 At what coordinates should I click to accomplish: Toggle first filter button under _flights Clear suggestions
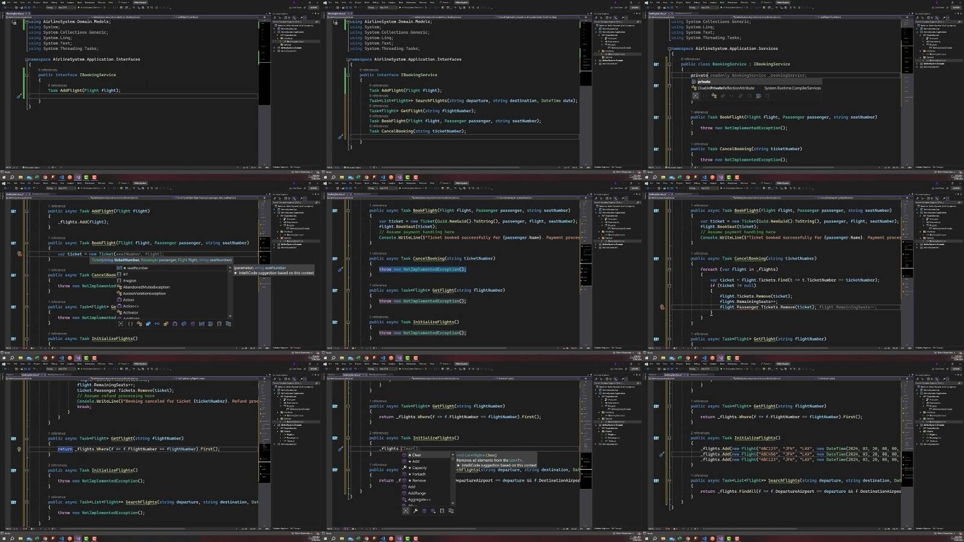coord(406,511)
